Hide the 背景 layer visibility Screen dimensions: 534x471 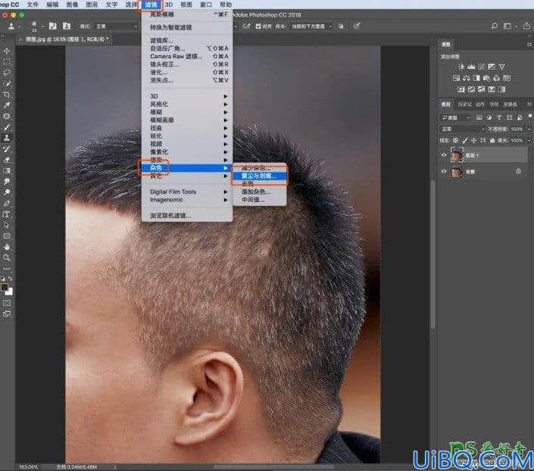coord(443,172)
